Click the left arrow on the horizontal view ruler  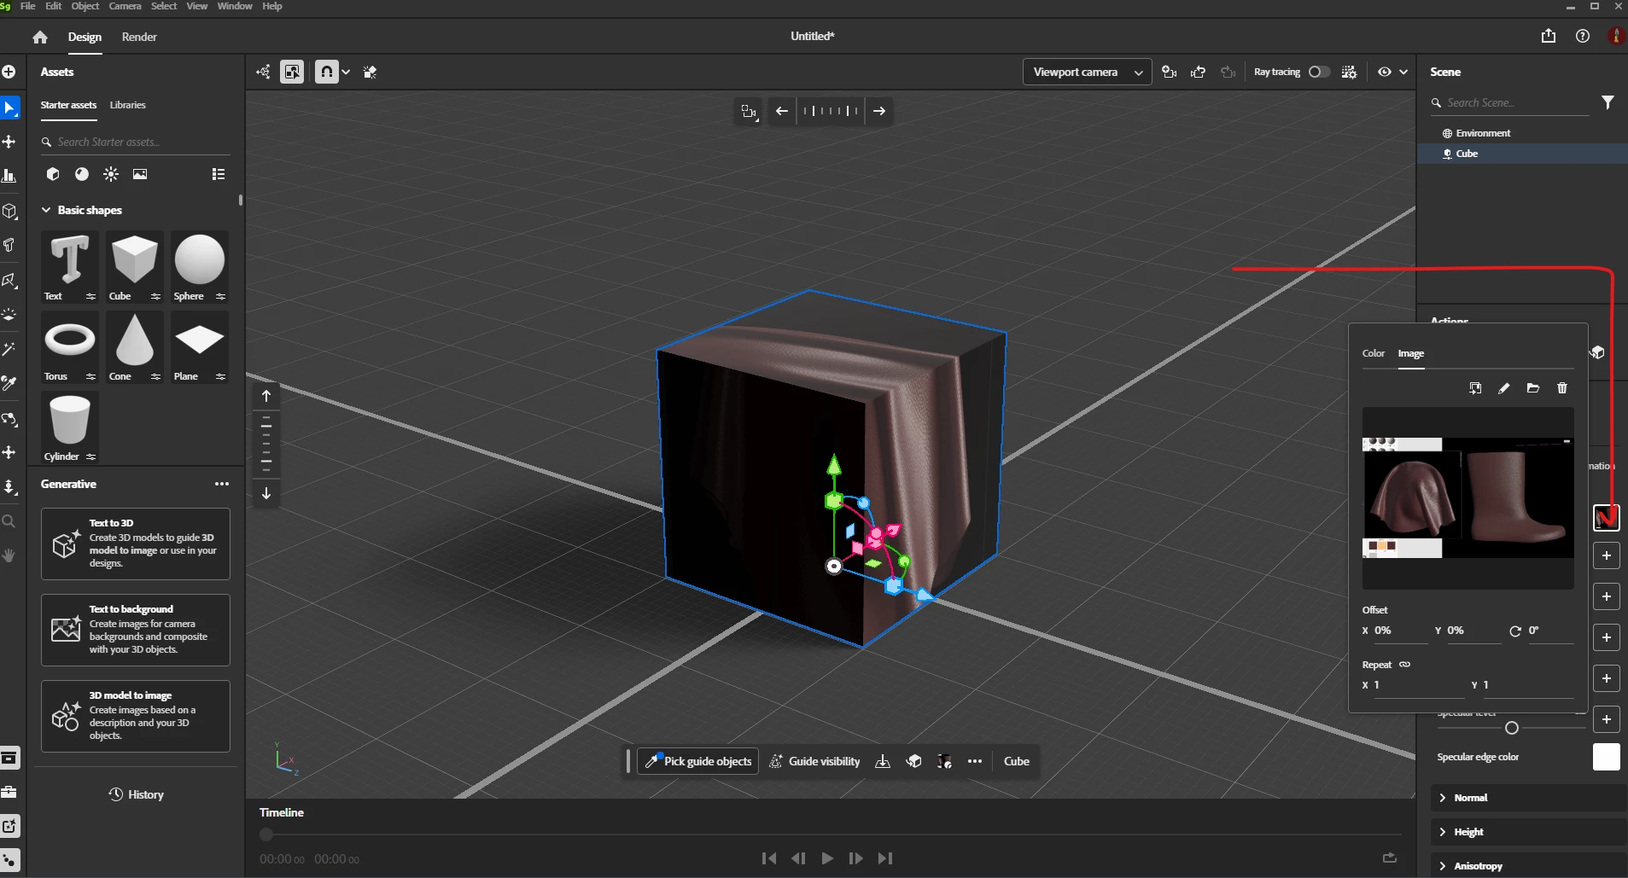(782, 111)
